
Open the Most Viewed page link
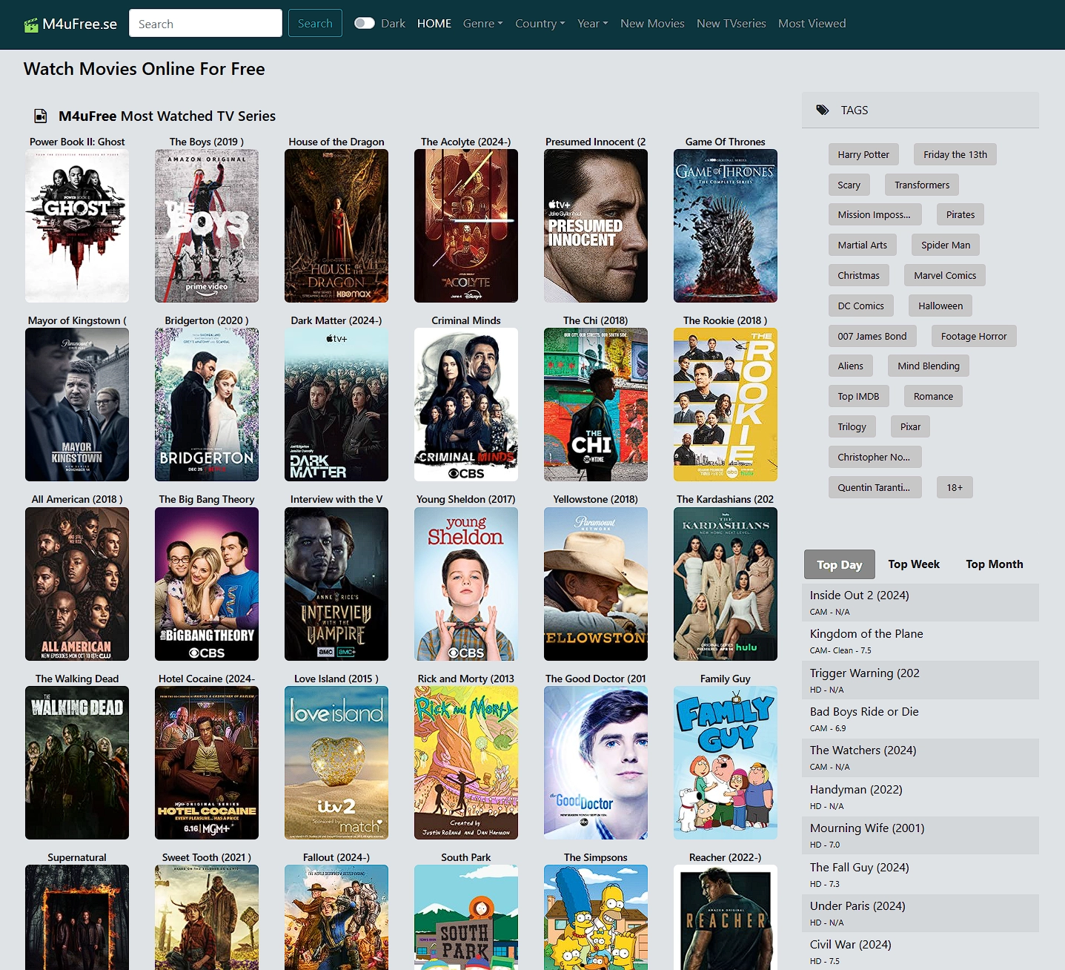click(x=812, y=24)
